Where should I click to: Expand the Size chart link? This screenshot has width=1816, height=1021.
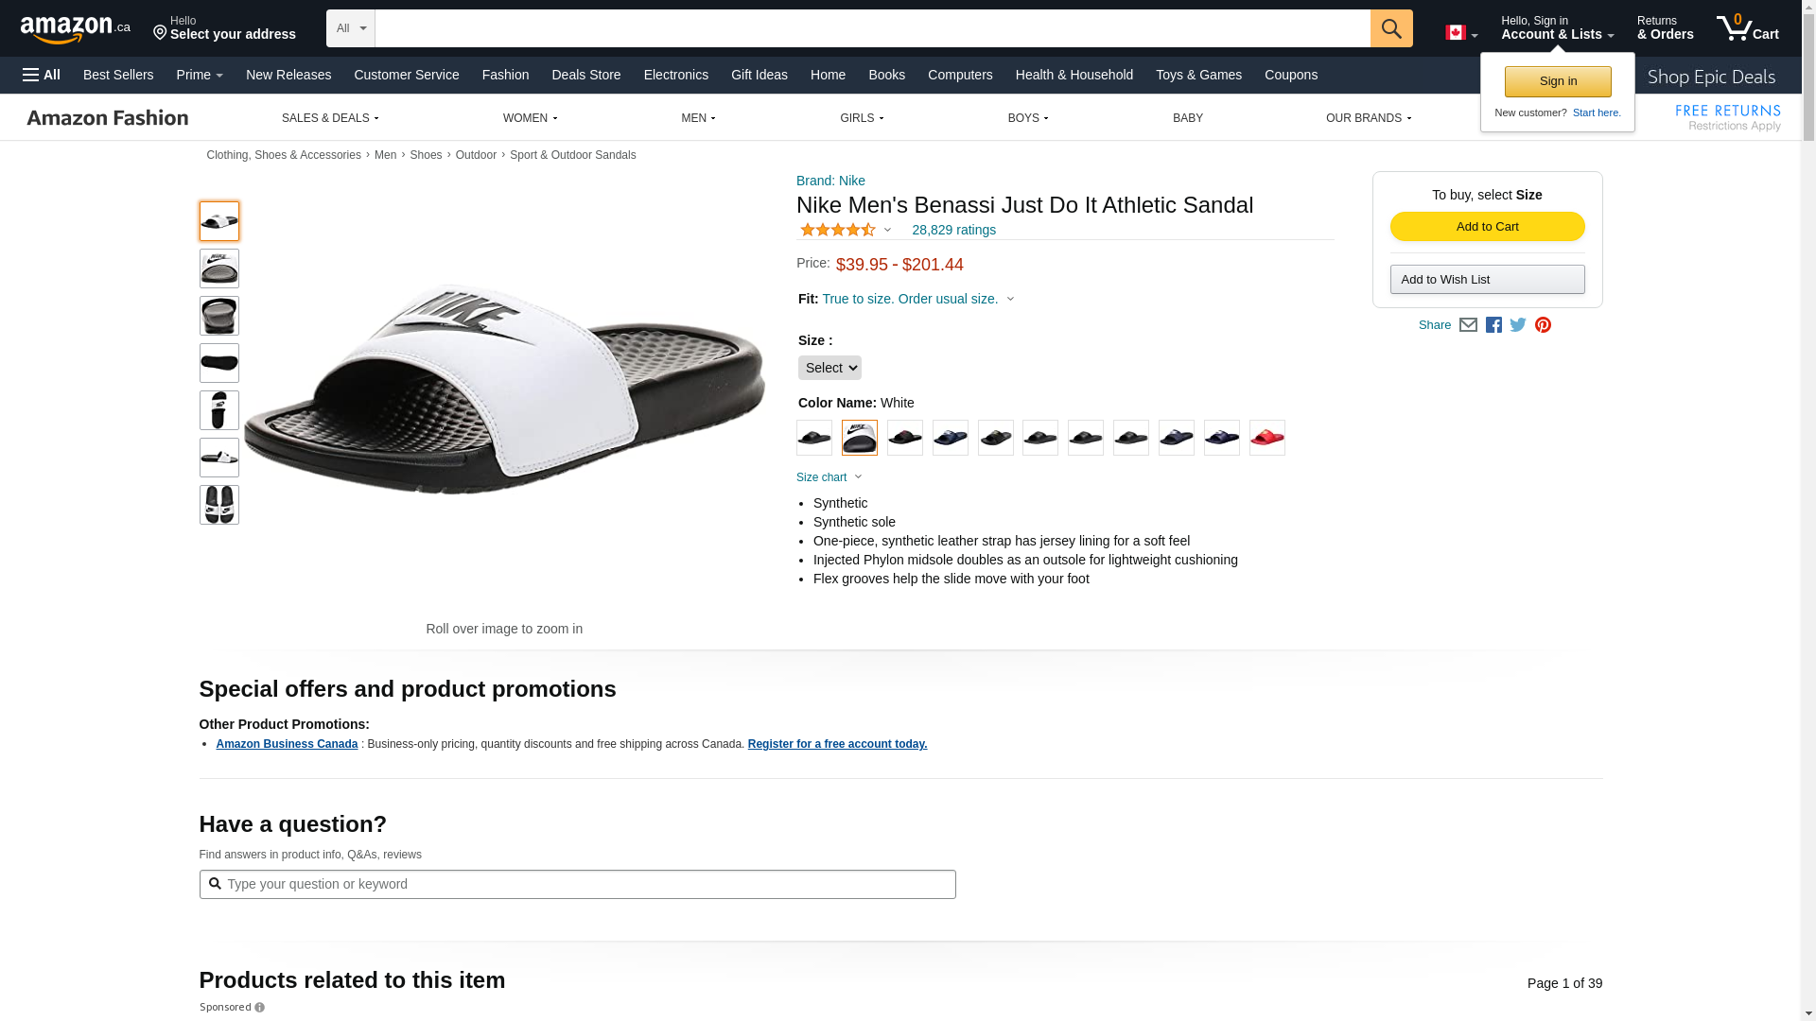(x=829, y=477)
